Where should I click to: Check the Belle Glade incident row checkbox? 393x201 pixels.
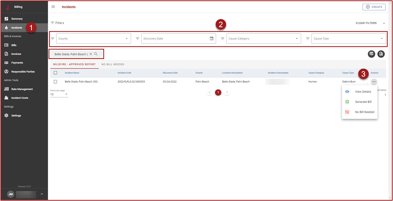pos(55,82)
